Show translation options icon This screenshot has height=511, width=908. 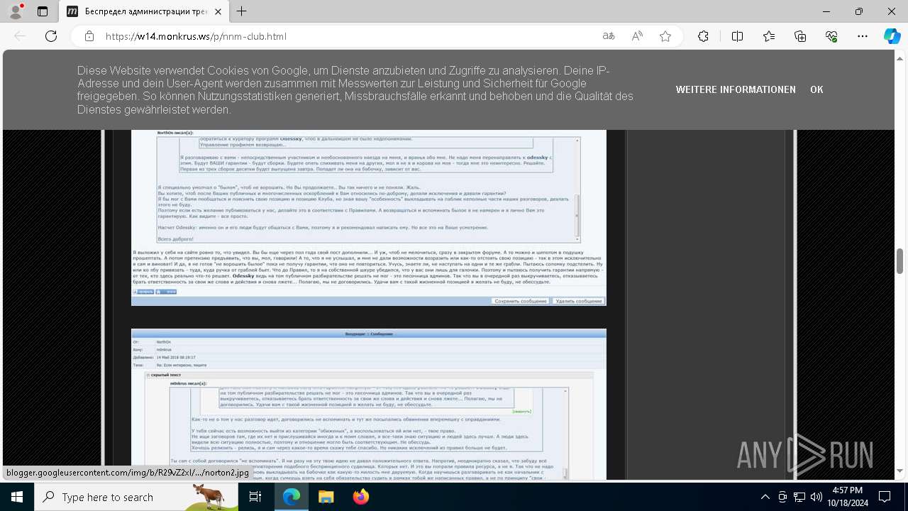click(x=609, y=36)
